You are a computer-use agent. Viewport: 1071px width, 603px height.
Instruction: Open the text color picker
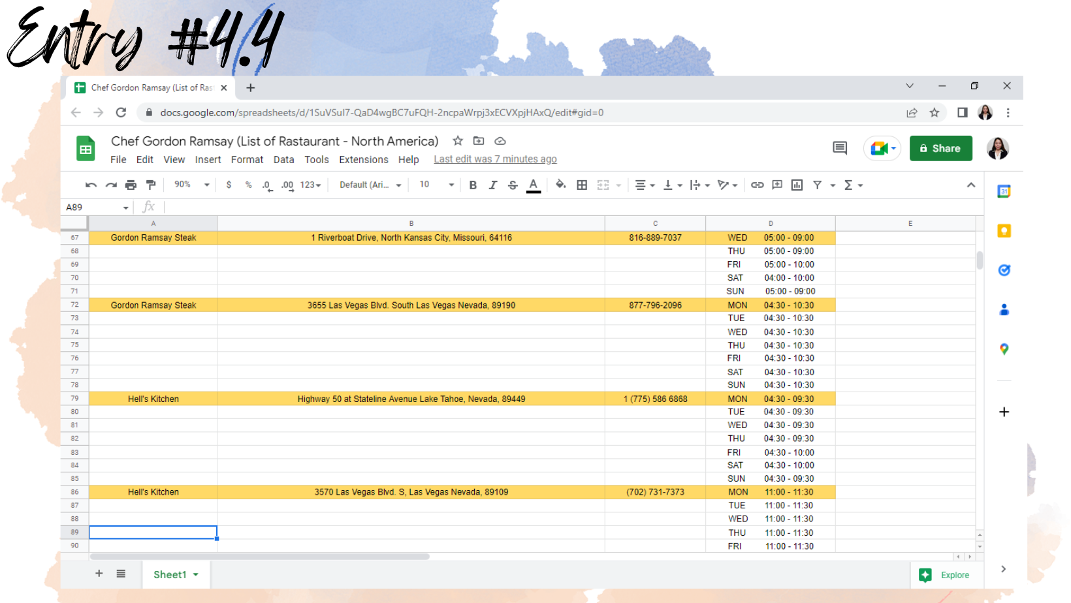point(534,185)
